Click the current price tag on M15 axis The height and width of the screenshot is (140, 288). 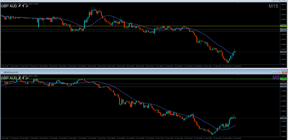pos(283,52)
